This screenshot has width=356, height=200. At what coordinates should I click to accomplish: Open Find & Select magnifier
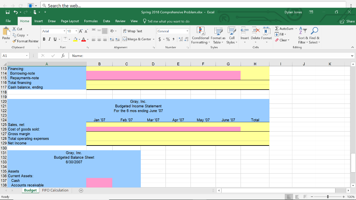point(314,35)
